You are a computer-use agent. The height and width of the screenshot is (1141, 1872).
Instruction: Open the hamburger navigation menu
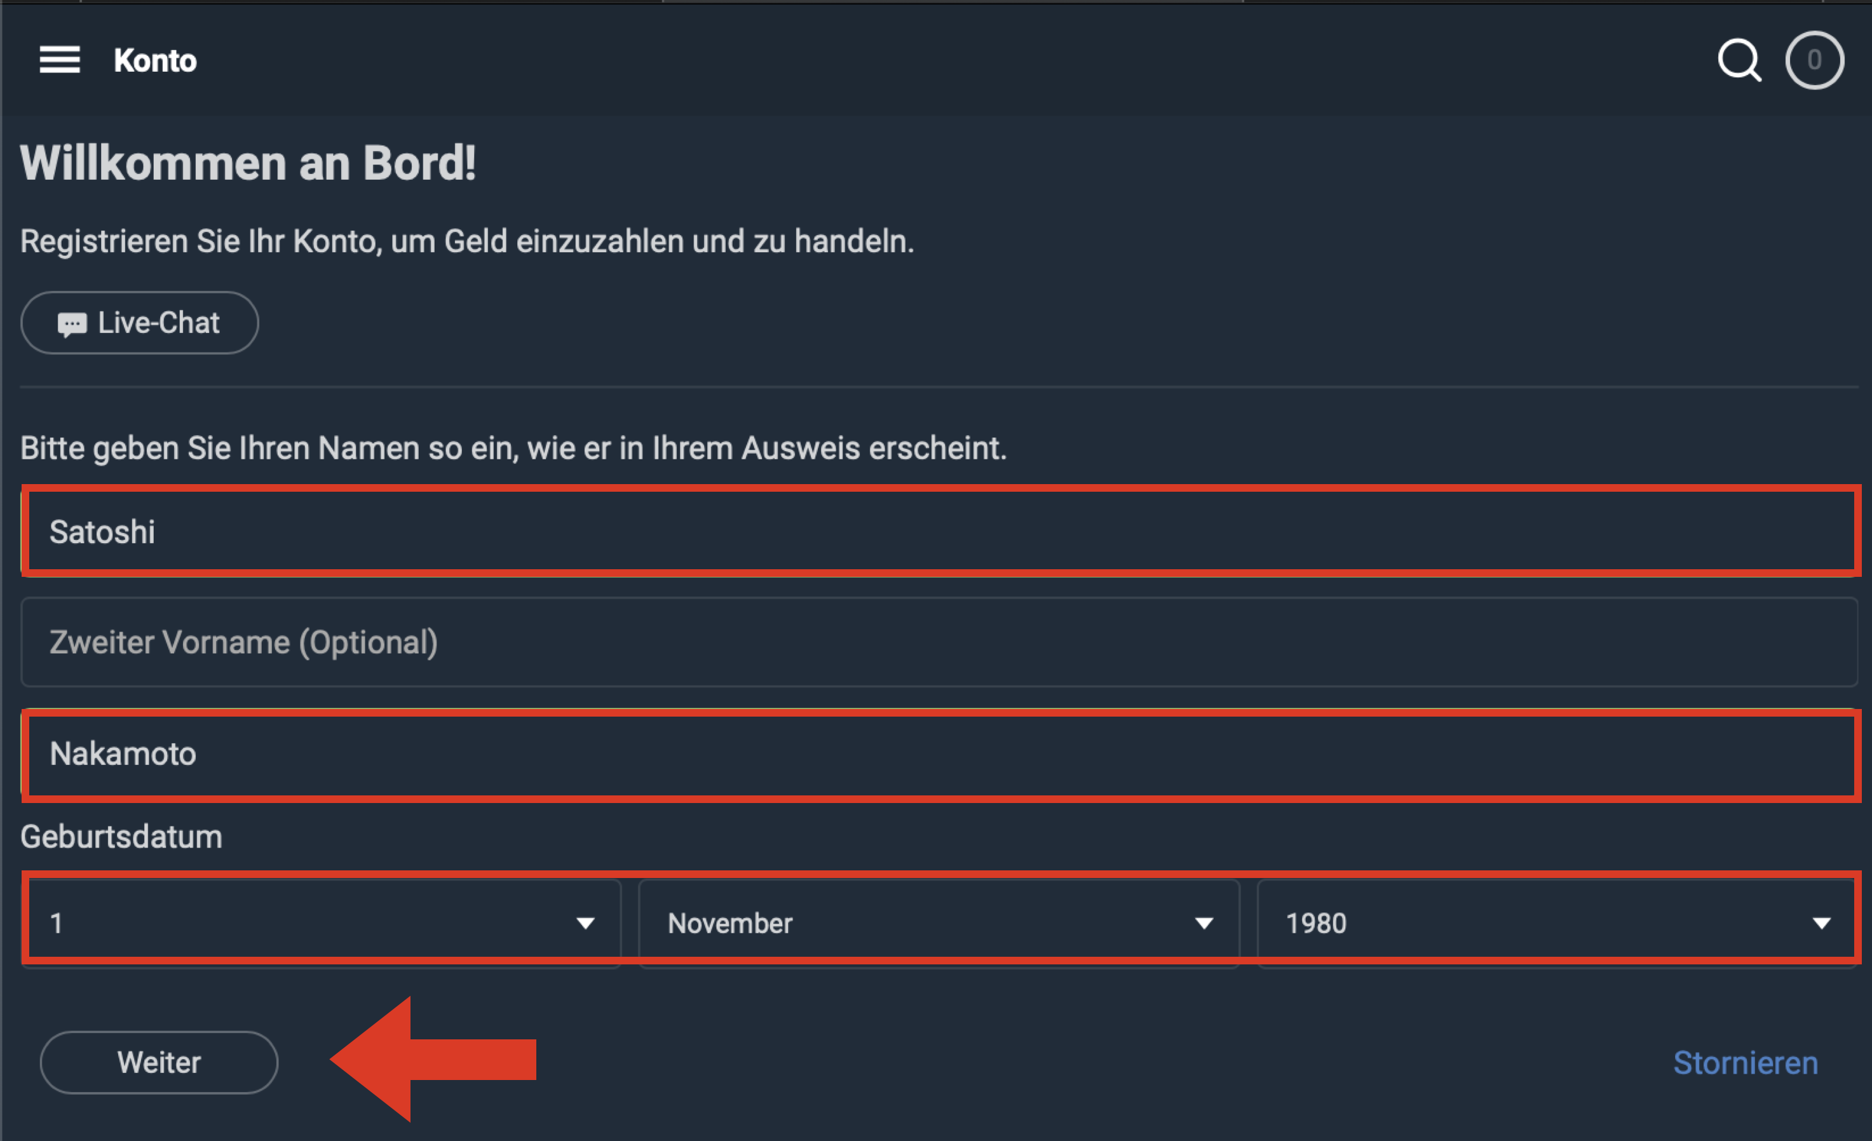pos(59,60)
